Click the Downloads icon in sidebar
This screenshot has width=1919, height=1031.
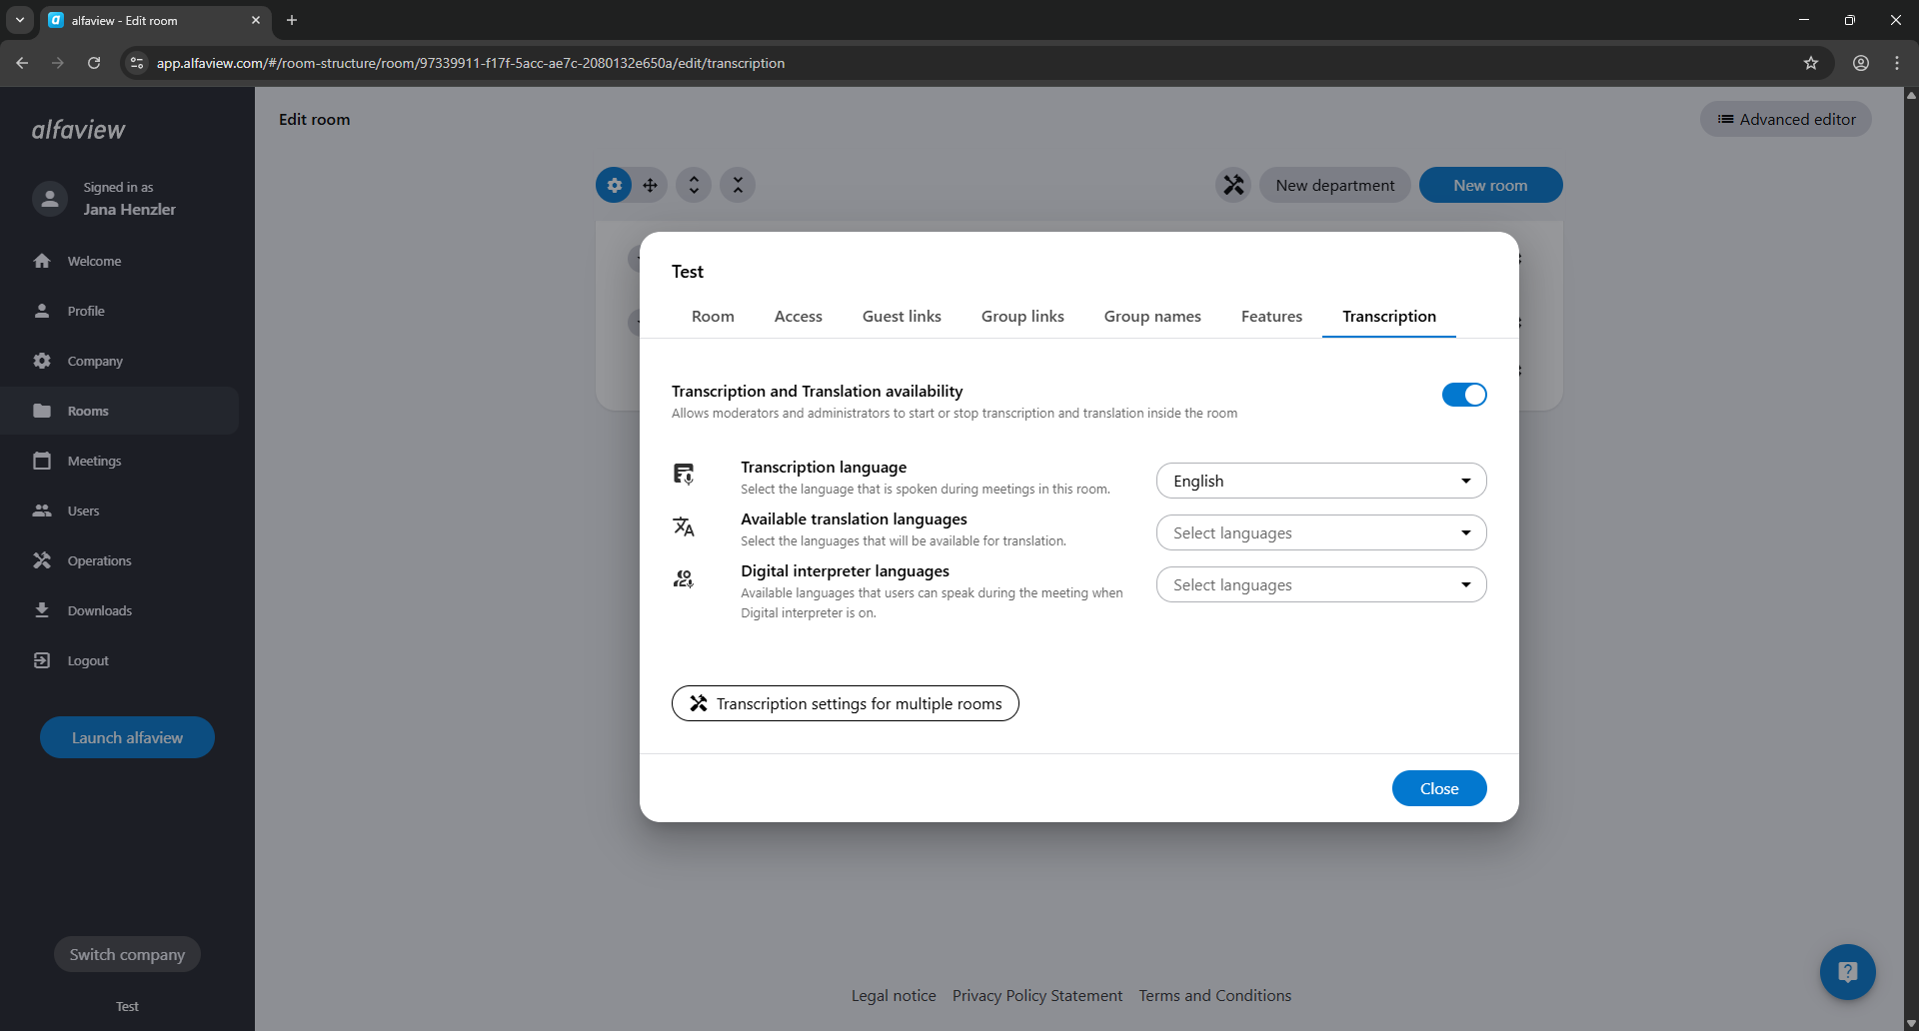[x=42, y=610]
